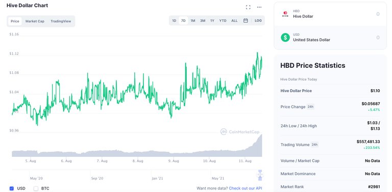Select the 1D time range
The height and width of the screenshot is (192, 392).
coord(174,21)
